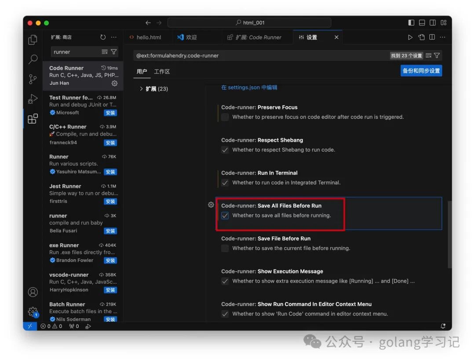Image resolution: width=475 pixels, height=361 pixels.
Task: Install C/C++ Runner extension
Action: point(110,142)
